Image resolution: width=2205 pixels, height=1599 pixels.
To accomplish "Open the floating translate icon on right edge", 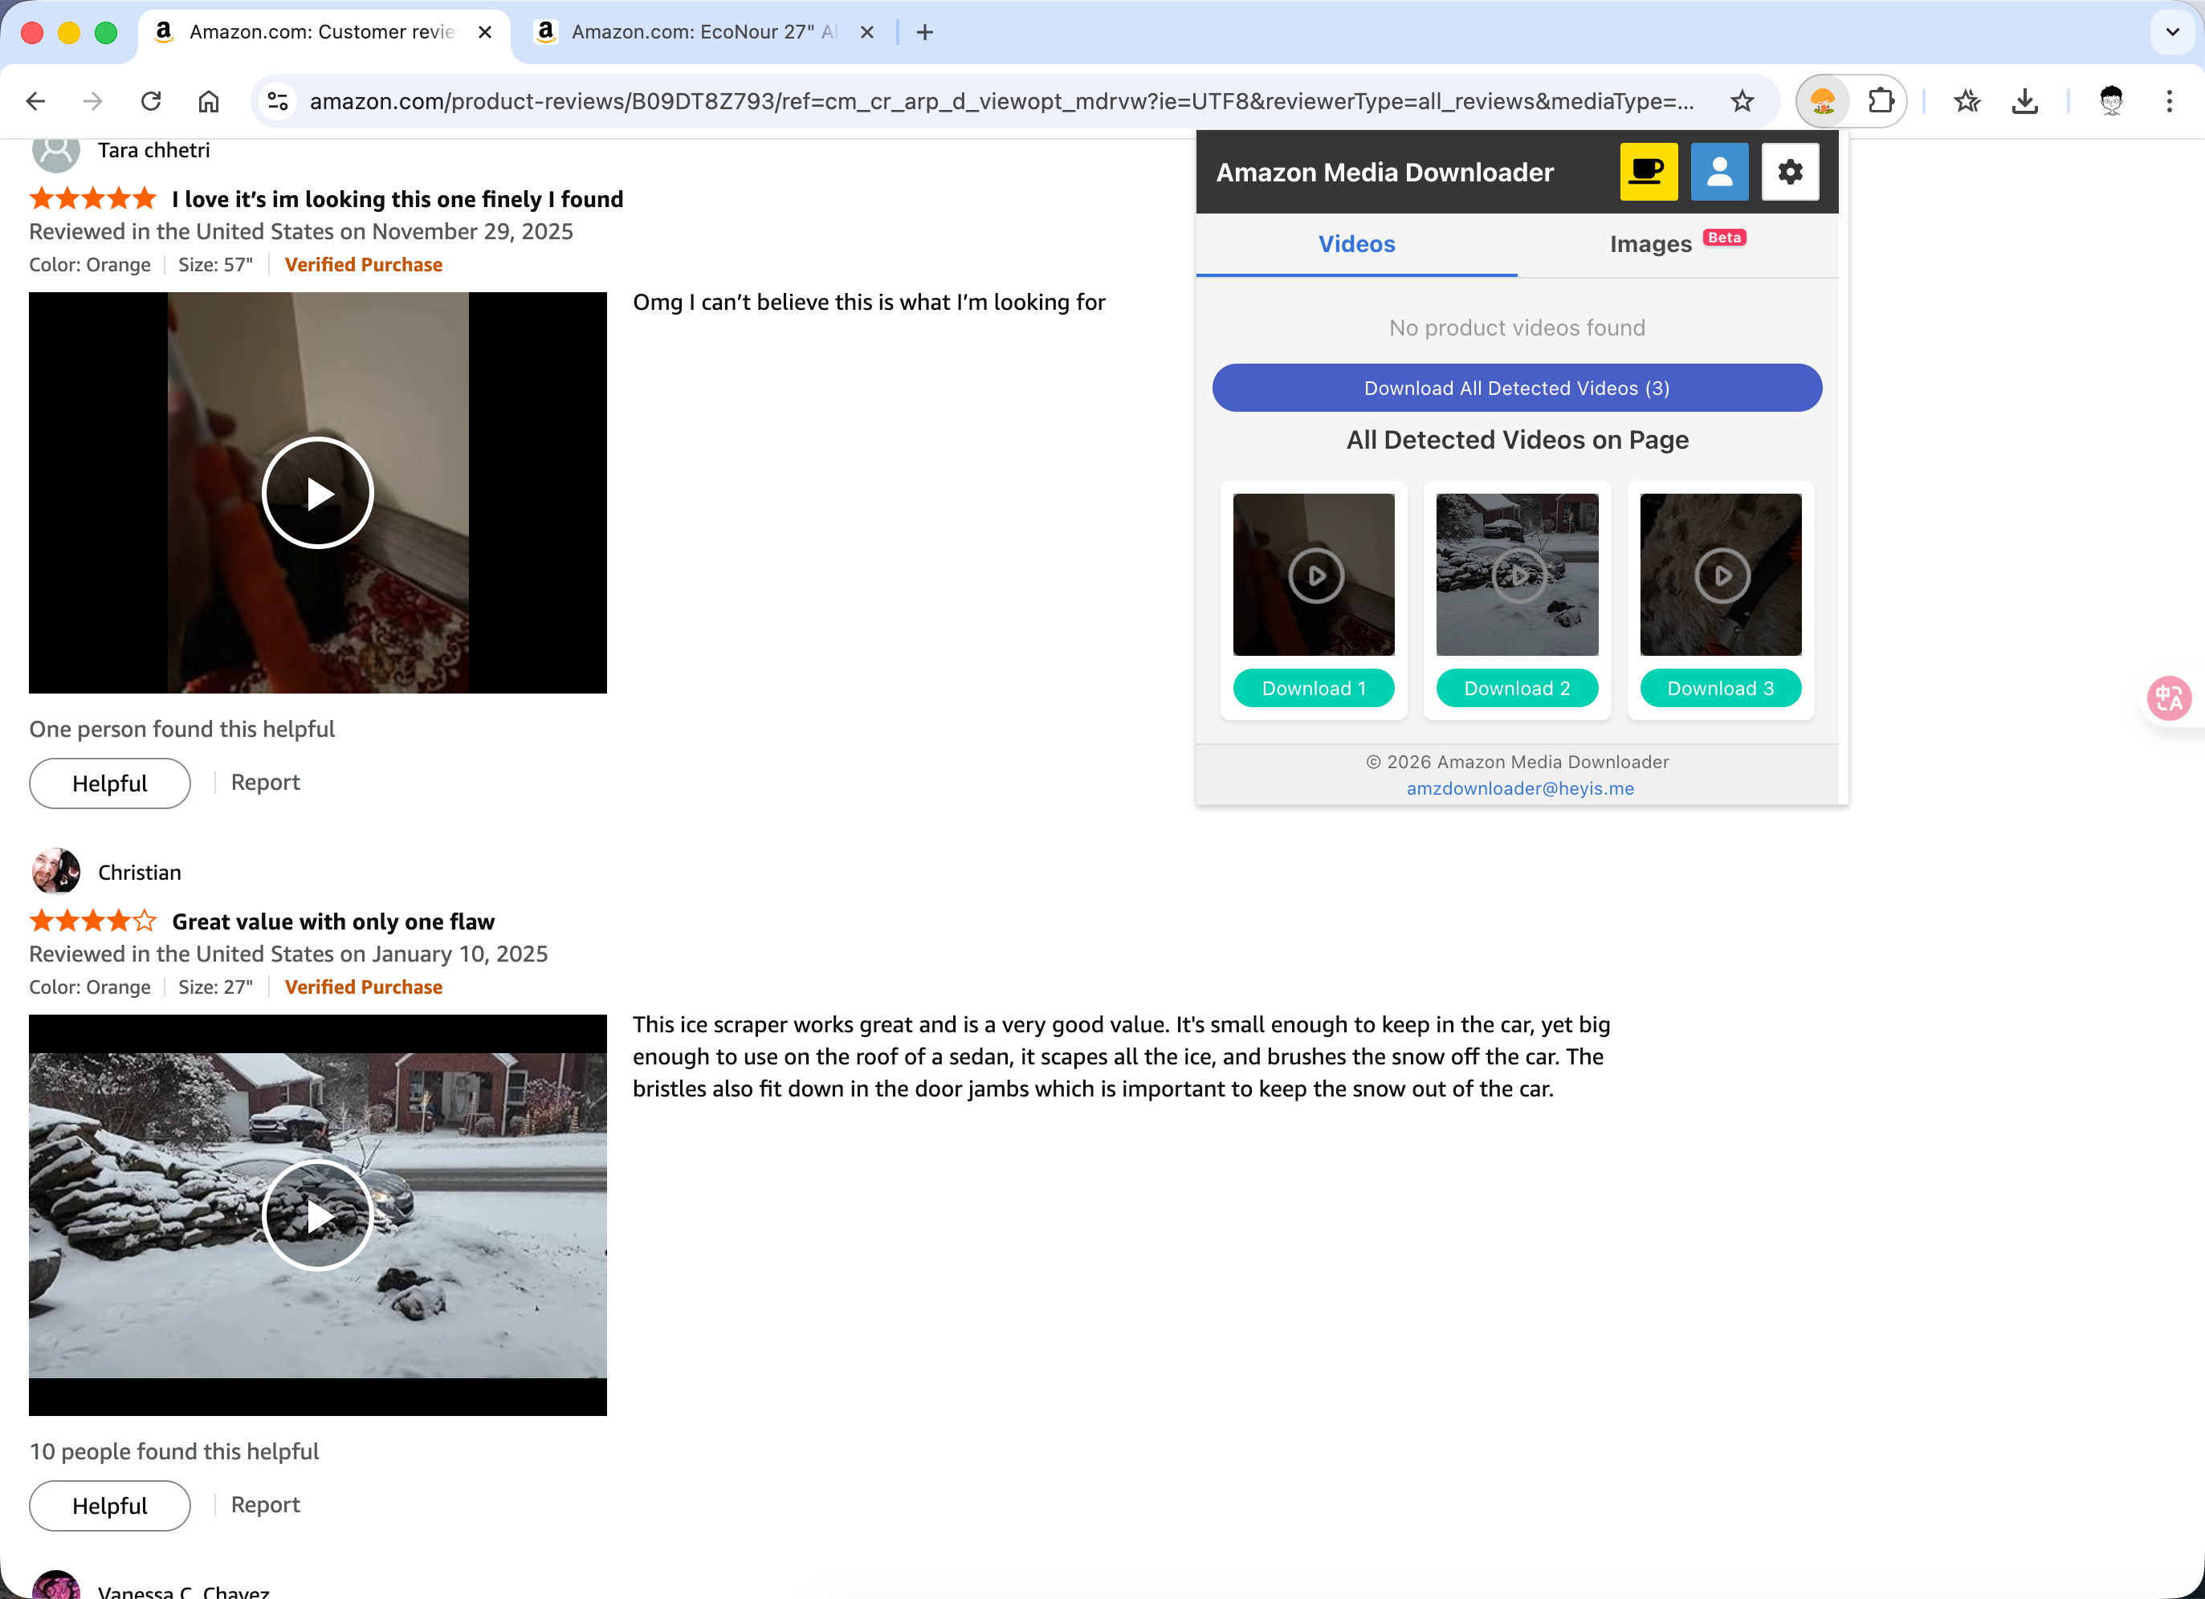I will tap(2169, 698).
